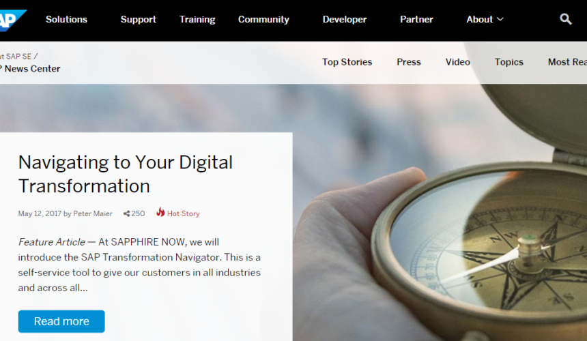Select Developer in the navigation bar

345,20
